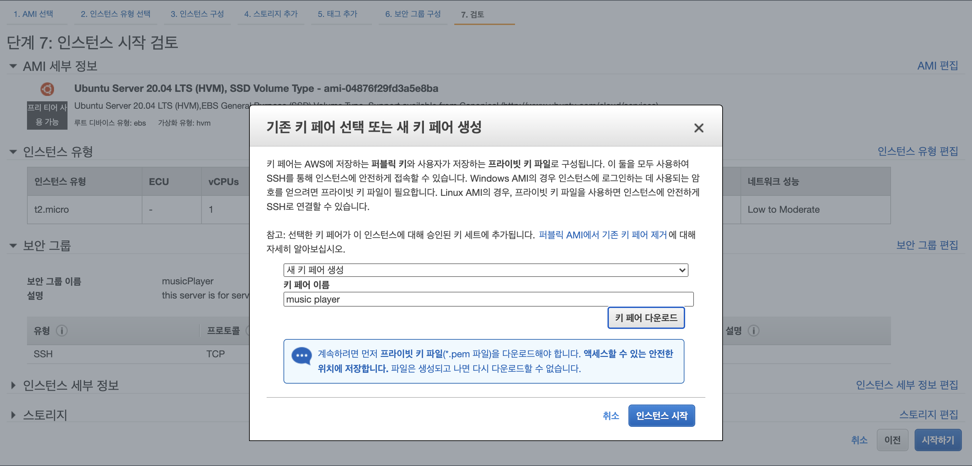The image size is (972, 466).
Task: Open the 새 키 페어 생성 dropdown
Action: 486,270
